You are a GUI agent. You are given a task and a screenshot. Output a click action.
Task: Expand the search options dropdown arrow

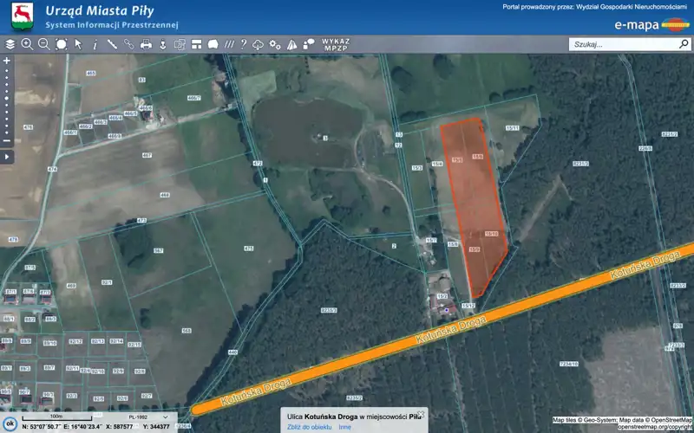click(x=683, y=44)
